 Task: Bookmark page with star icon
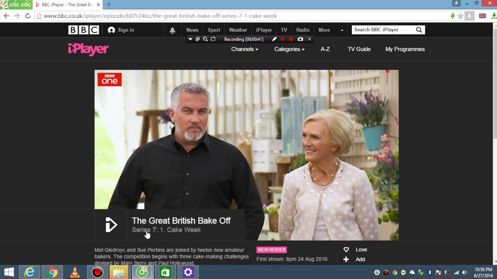(461, 16)
